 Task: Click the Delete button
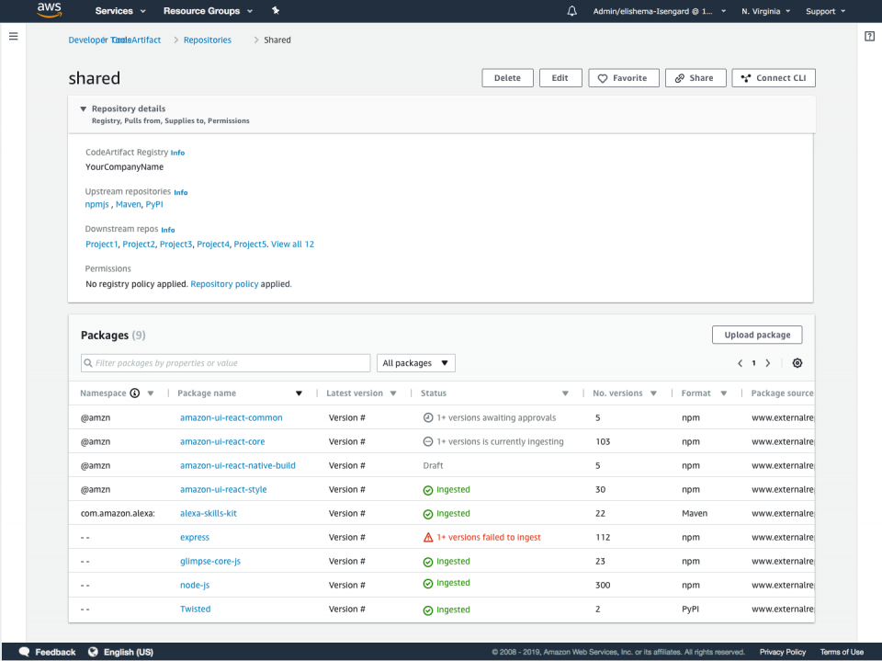pos(507,78)
